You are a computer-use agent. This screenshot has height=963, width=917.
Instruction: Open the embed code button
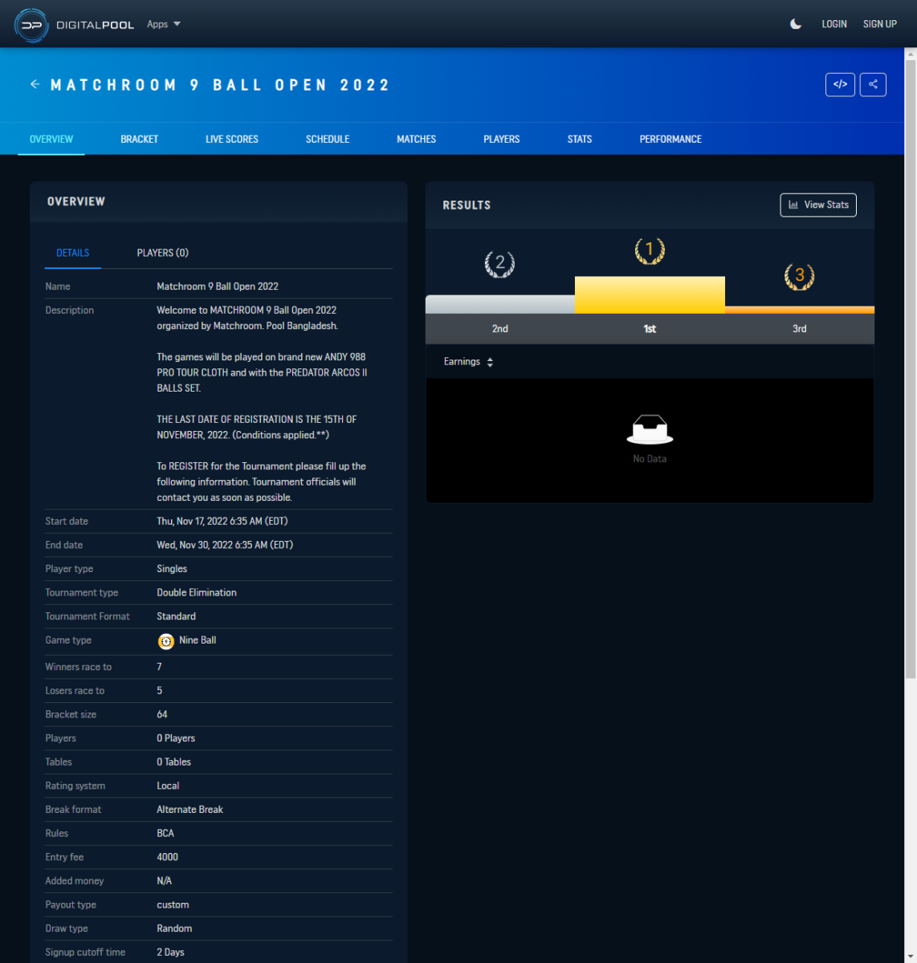coord(840,84)
